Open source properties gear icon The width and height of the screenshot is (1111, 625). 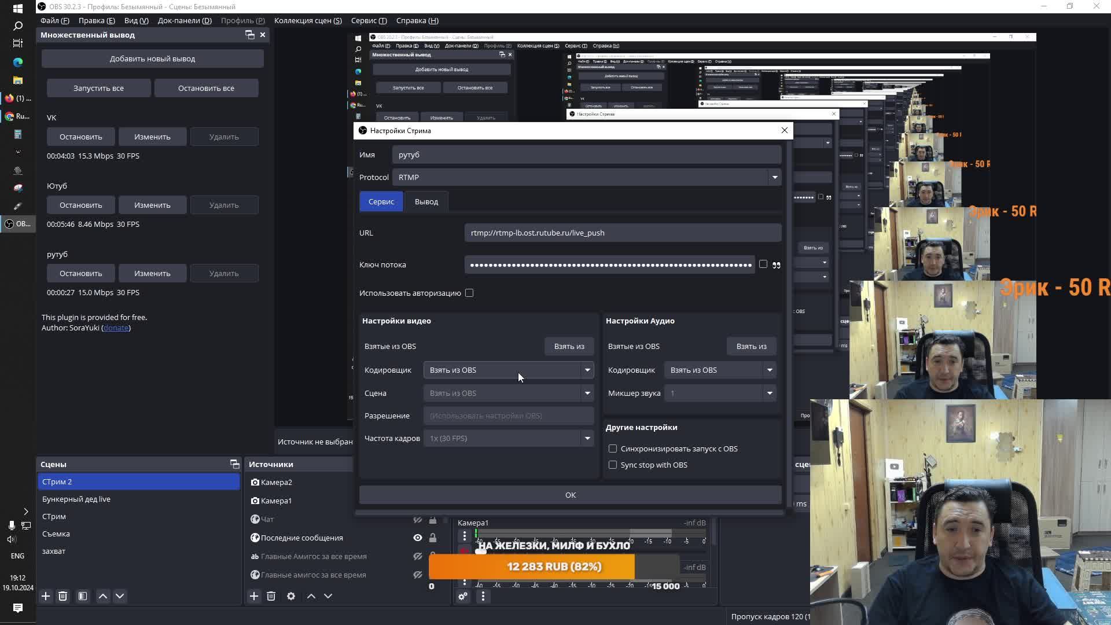pos(291,596)
